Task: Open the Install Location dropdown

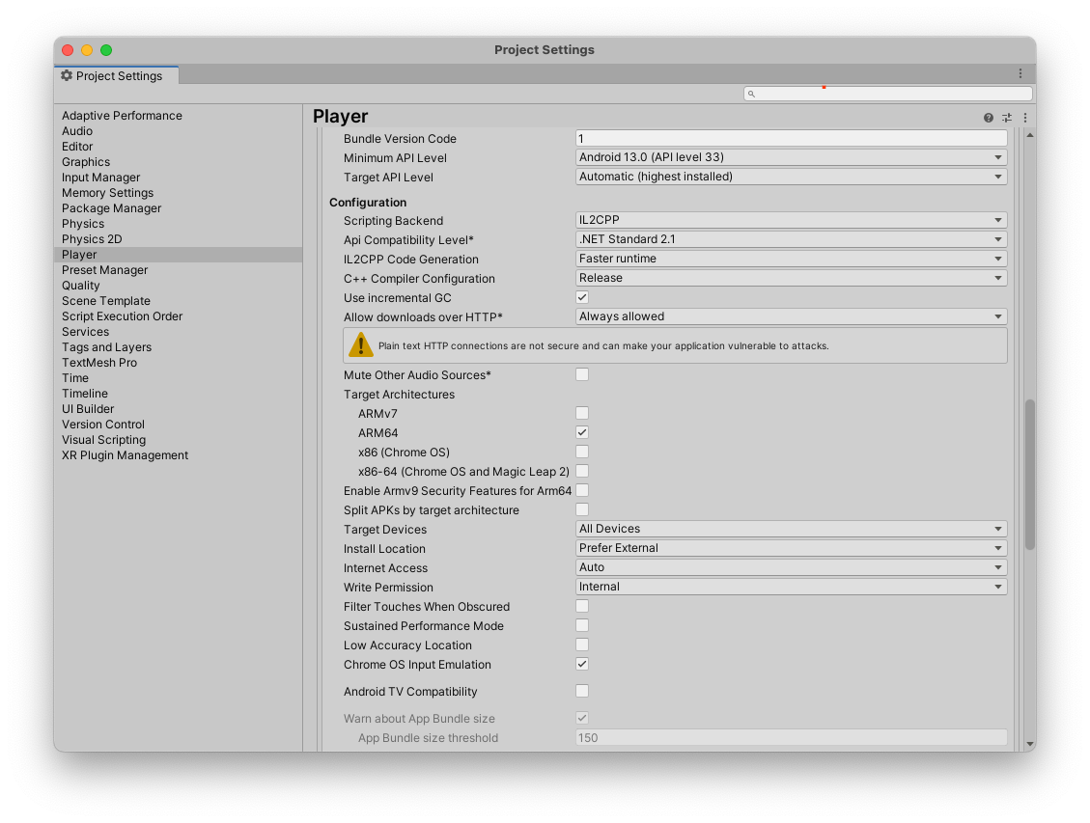Action: click(x=790, y=547)
